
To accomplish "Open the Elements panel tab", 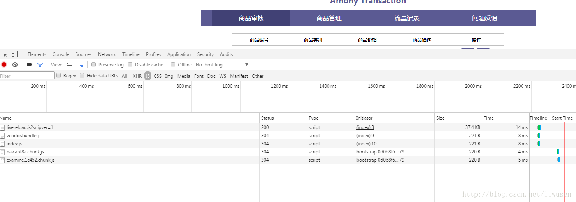I will [37, 54].
